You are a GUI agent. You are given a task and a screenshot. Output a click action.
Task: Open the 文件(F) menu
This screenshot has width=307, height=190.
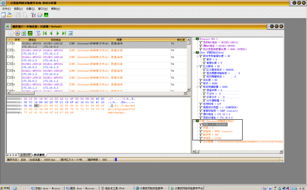click(x=6, y=9)
